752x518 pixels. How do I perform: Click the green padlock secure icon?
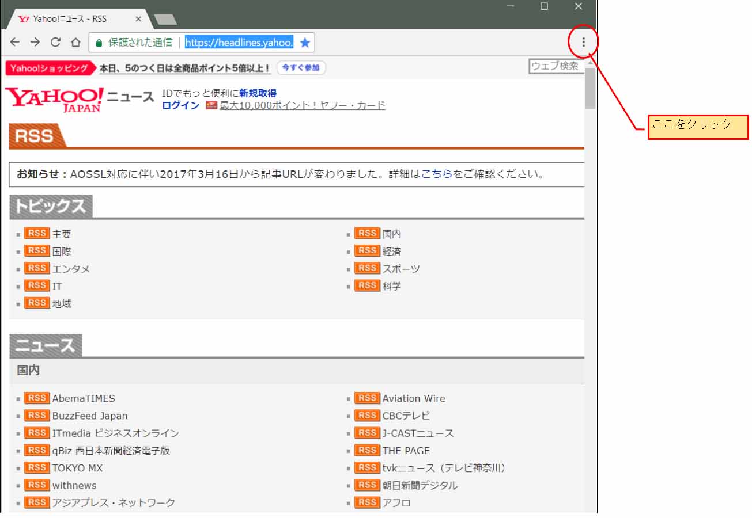tap(99, 43)
